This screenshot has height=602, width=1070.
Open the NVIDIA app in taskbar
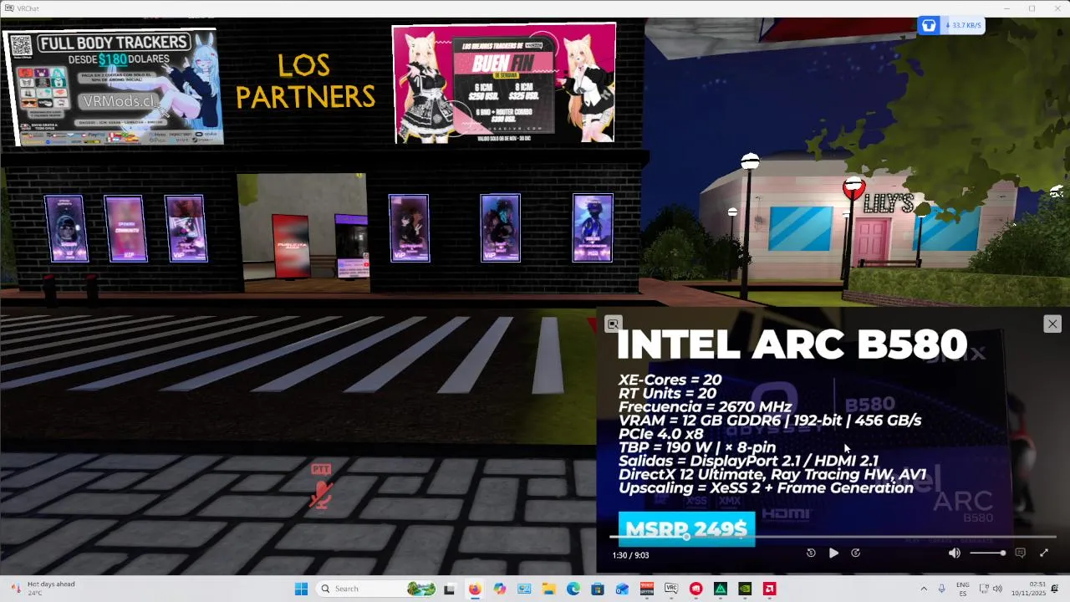coord(745,589)
